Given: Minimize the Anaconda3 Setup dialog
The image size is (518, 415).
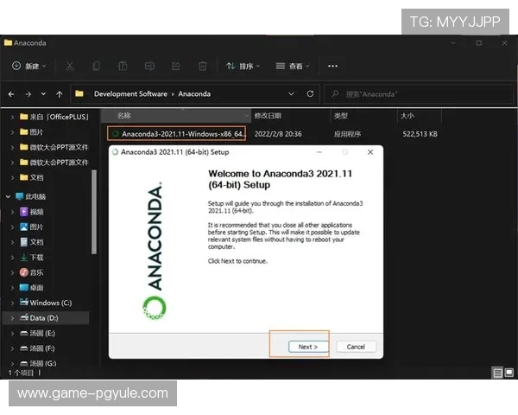Looking at the screenshot, I should 319,152.
